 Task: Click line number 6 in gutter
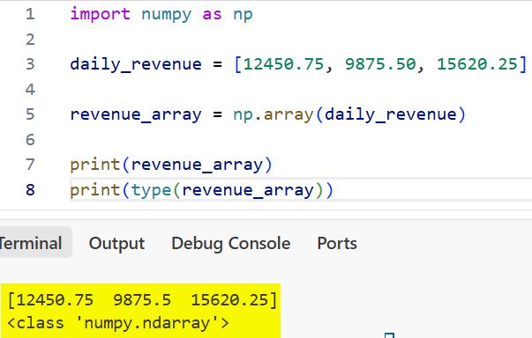pos(30,139)
